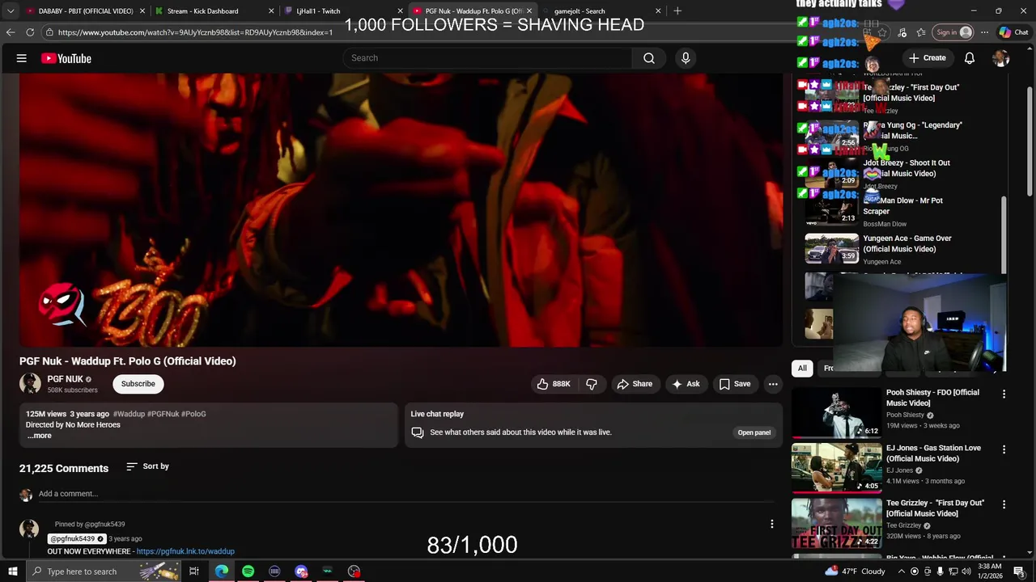Screen dimensions: 1036x582
Task: Open the browser media control icon
Action: click(902, 32)
